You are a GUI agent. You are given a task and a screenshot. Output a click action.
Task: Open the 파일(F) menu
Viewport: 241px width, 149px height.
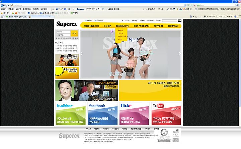[4, 9]
